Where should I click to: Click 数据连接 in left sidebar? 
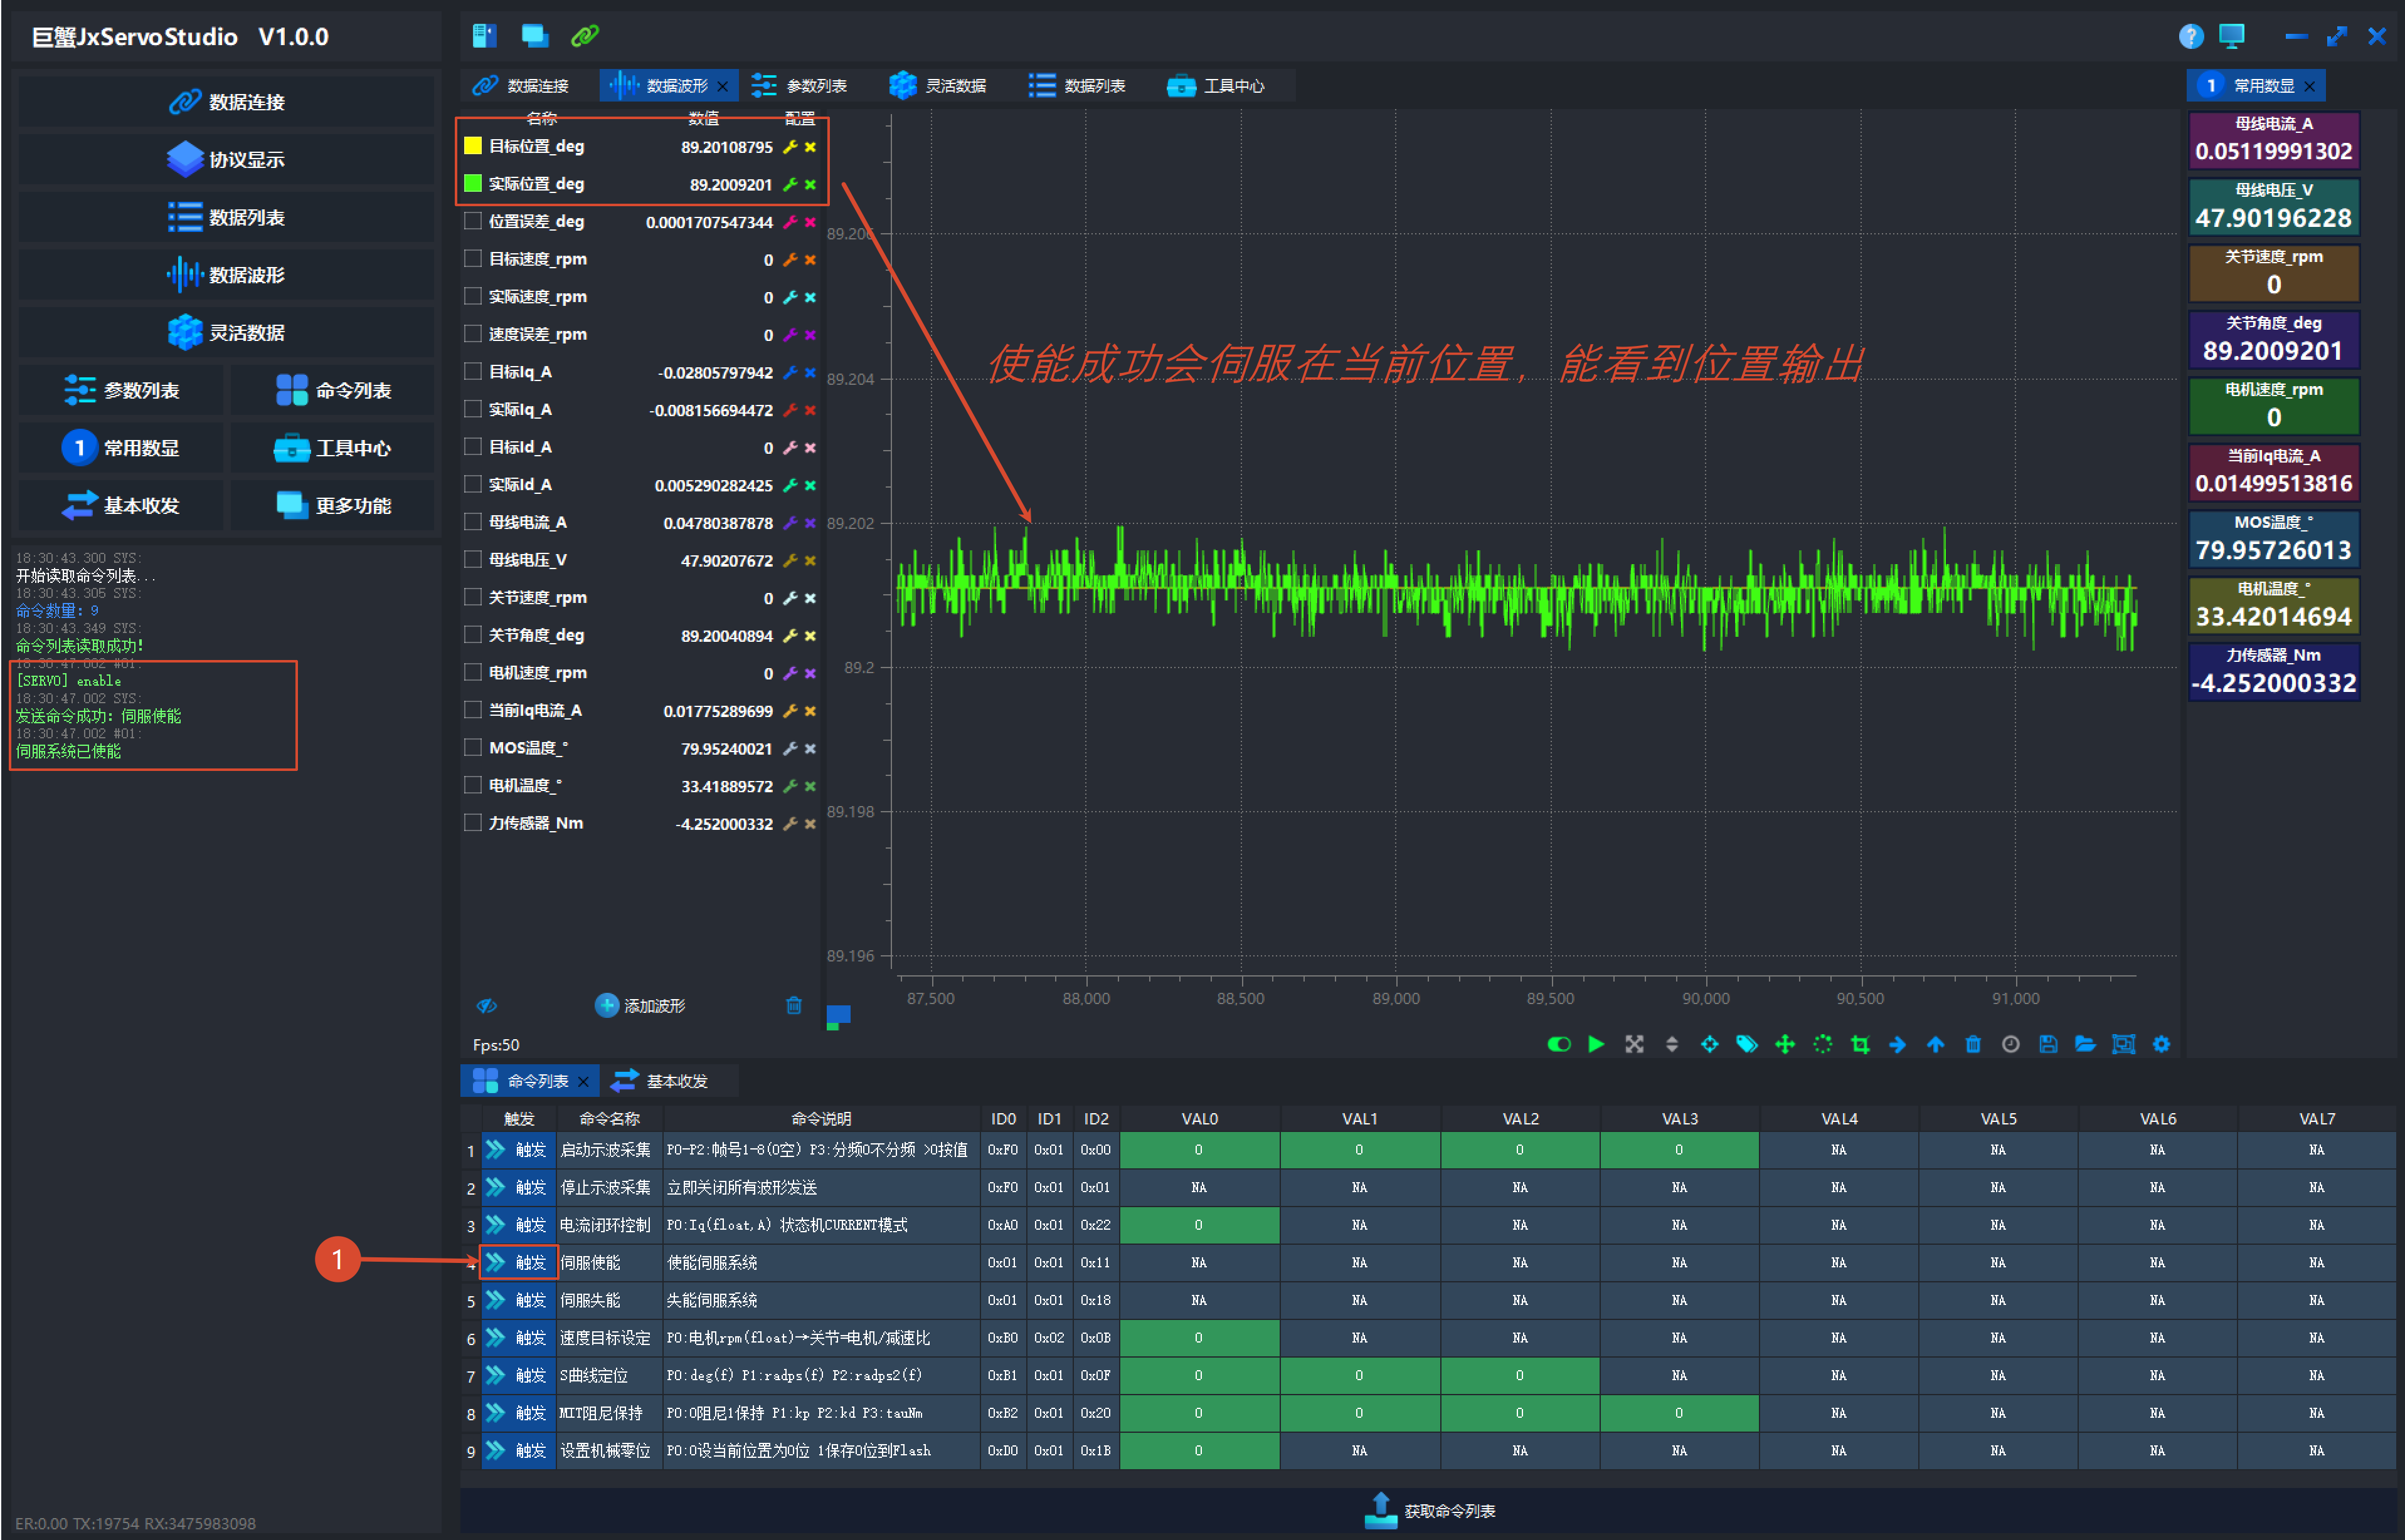pos(226,102)
